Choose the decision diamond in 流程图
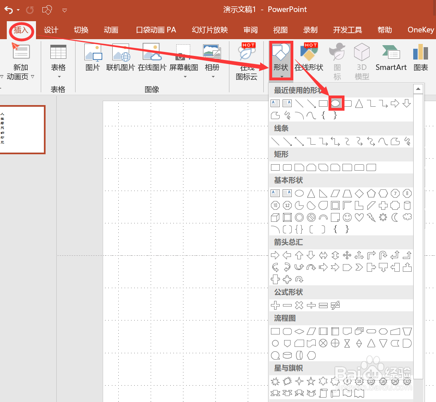 (299, 331)
